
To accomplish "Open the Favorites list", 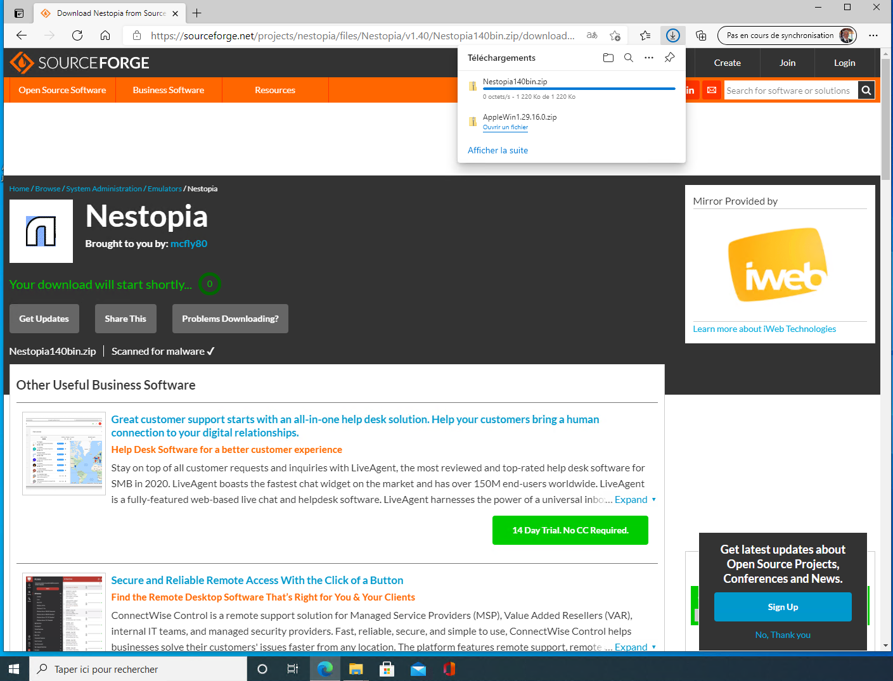I will pos(645,35).
